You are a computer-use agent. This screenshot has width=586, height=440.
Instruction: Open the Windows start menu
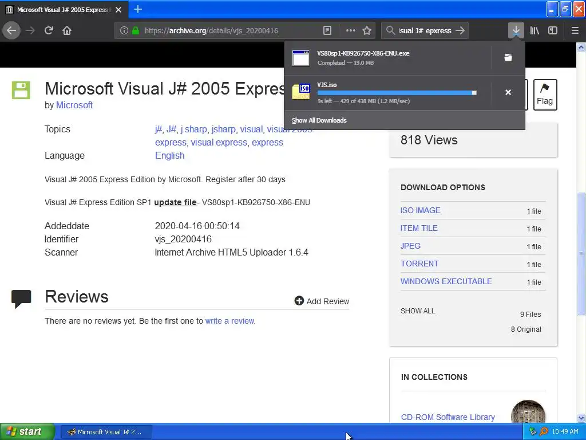click(27, 432)
